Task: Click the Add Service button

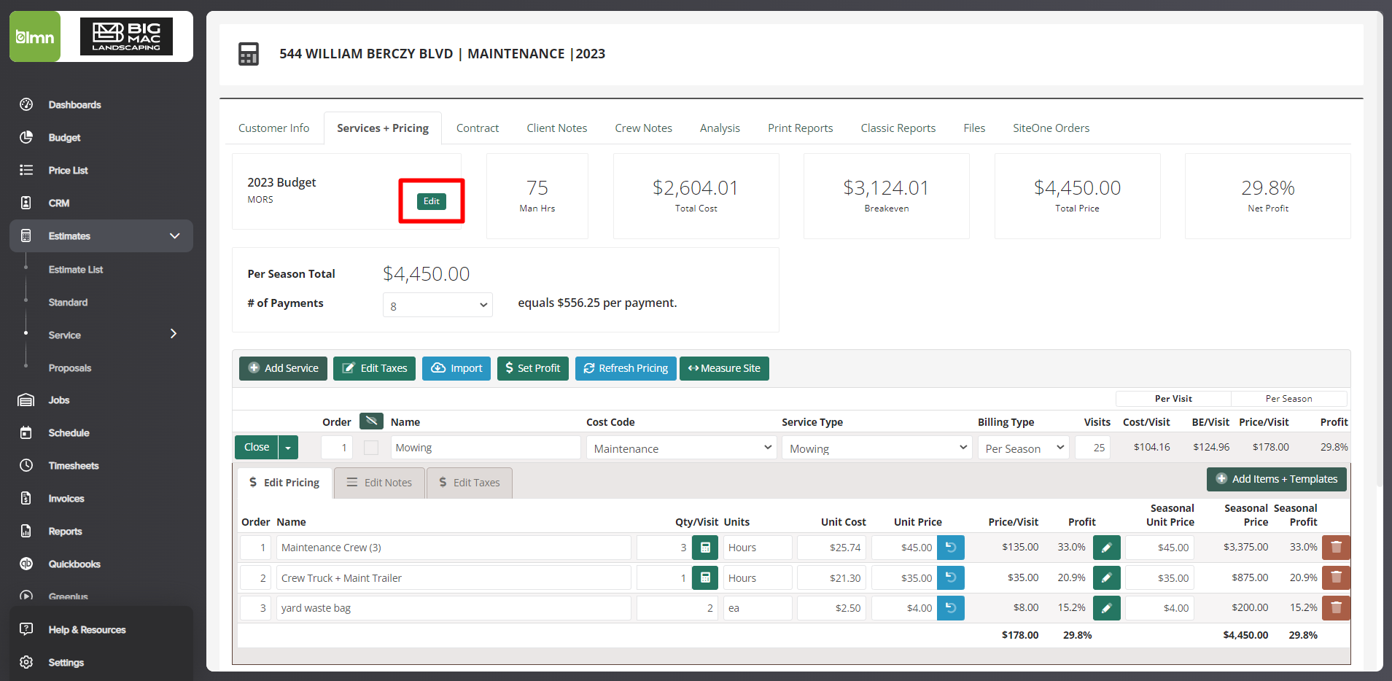Action: [283, 368]
